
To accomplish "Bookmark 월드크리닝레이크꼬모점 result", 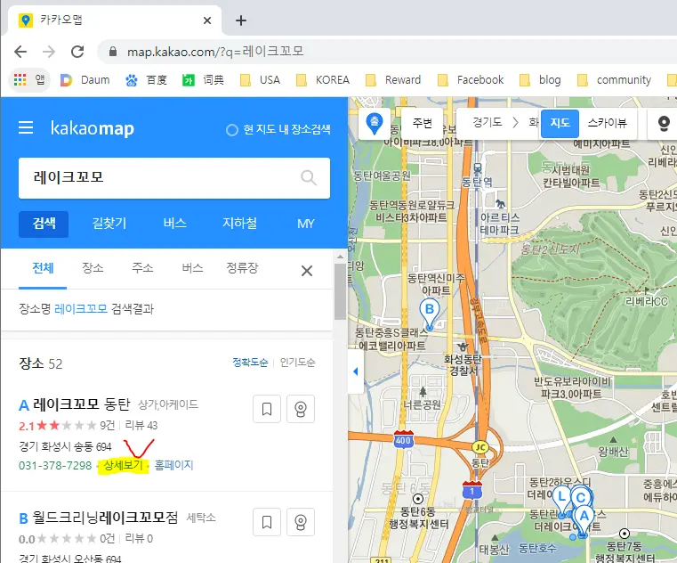I will 267,522.
